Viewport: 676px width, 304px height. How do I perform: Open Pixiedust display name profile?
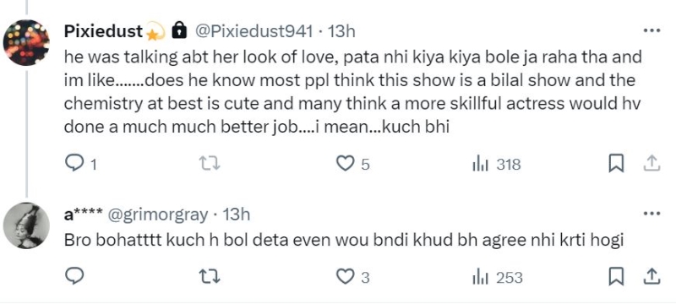coord(103,30)
